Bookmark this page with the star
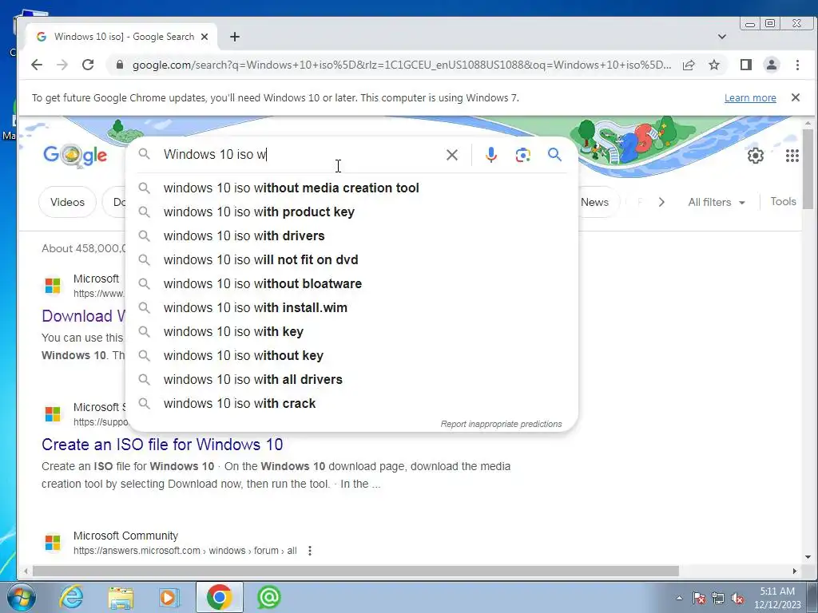This screenshot has height=613, width=818. [x=714, y=65]
